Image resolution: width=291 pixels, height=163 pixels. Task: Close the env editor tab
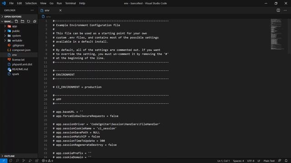[60, 10]
